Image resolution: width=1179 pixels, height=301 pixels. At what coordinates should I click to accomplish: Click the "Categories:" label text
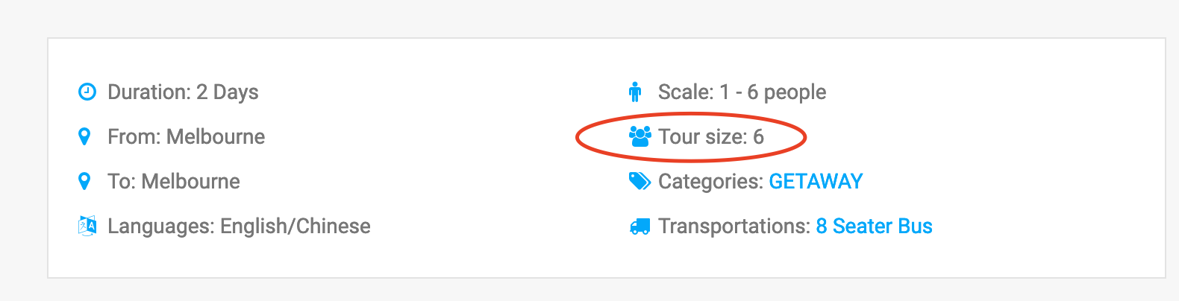coord(710,181)
